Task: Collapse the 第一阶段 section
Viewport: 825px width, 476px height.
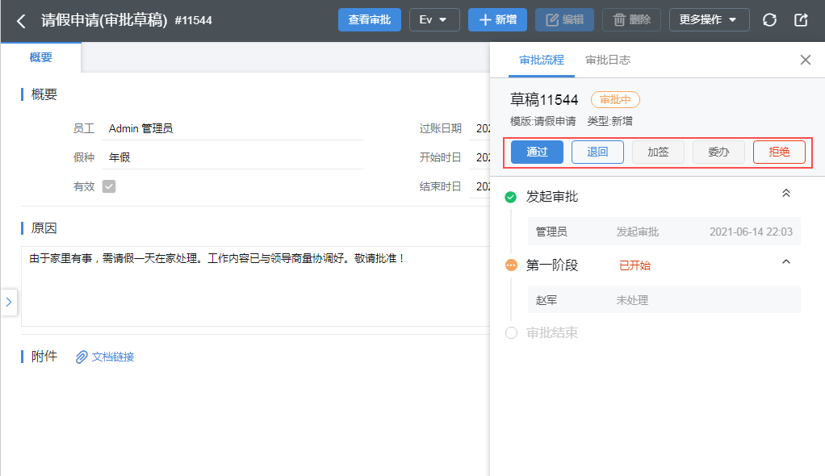Action: (786, 262)
